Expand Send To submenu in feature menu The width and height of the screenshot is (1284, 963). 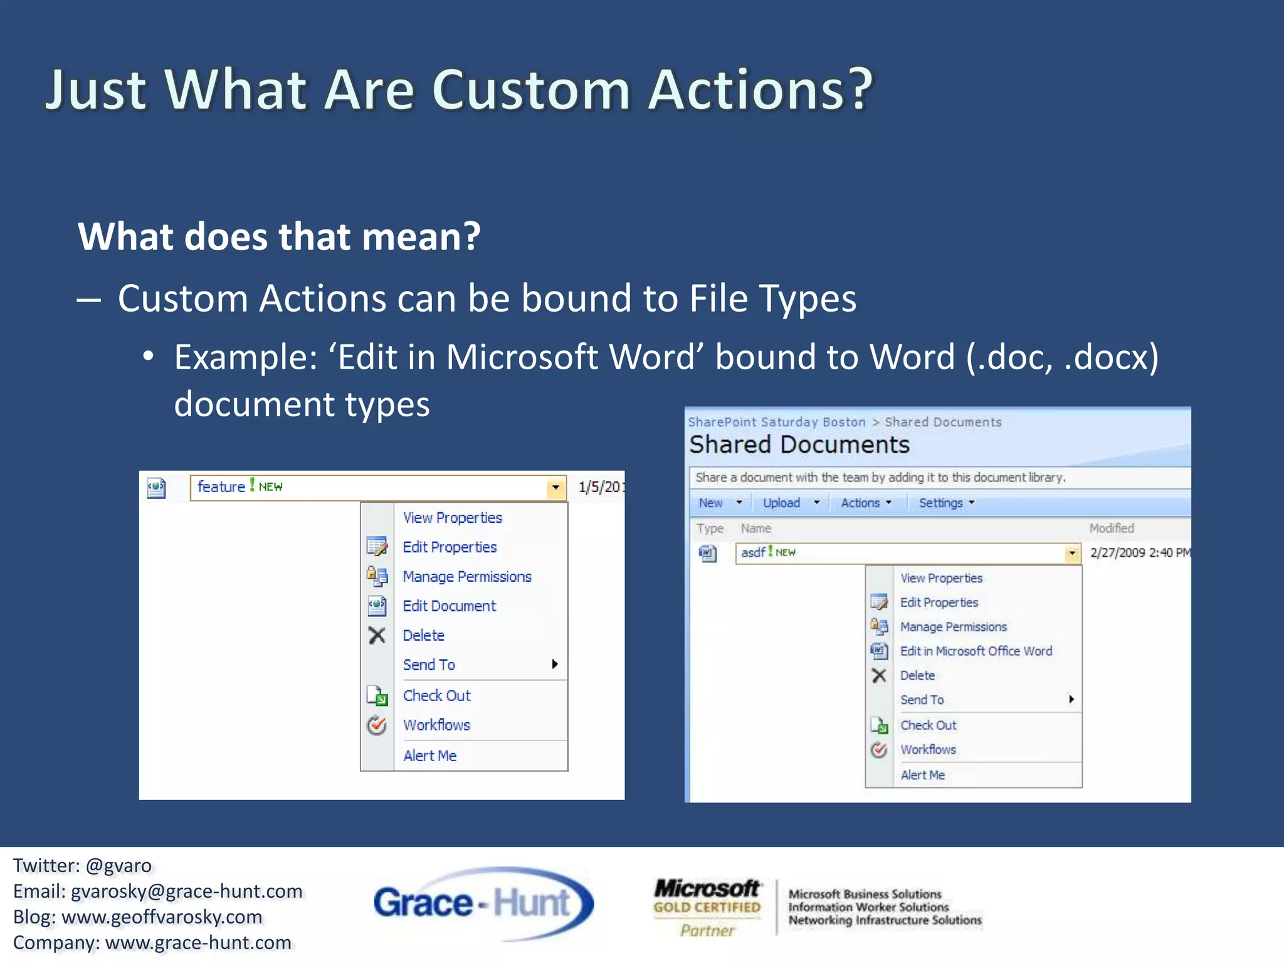point(554,664)
